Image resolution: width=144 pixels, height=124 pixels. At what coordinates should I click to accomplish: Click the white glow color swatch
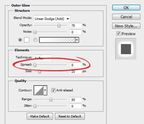point(27,40)
